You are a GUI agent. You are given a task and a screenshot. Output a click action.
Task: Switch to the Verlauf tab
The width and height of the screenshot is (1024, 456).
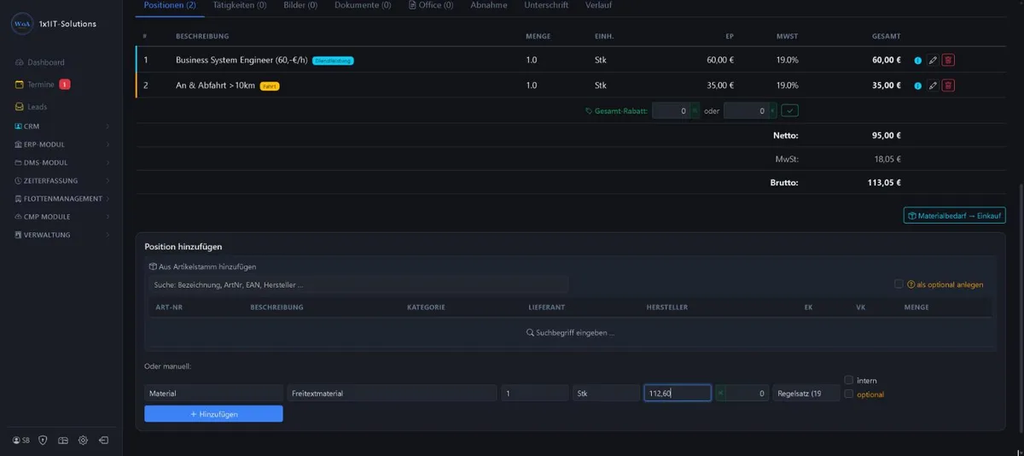(598, 5)
